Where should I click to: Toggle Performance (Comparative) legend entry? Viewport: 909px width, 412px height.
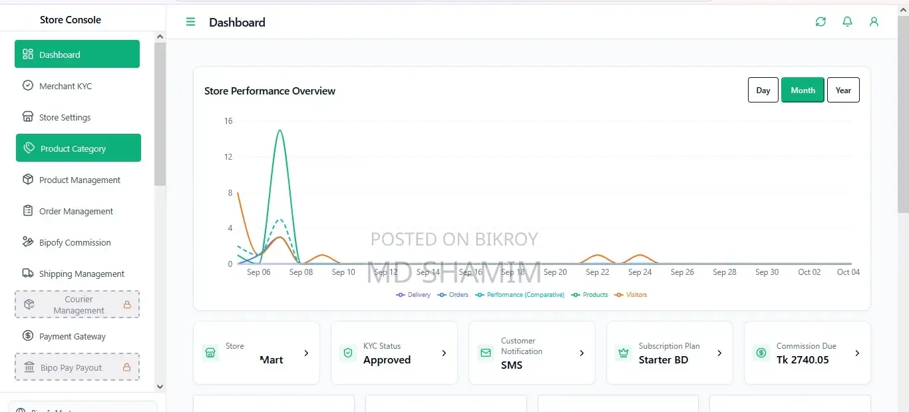point(520,294)
